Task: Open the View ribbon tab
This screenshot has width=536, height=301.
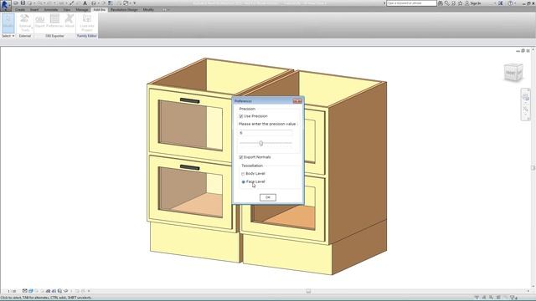Action: pos(67,9)
